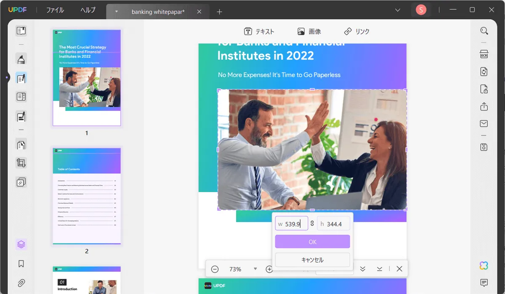Show the Layers panel

click(21, 244)
